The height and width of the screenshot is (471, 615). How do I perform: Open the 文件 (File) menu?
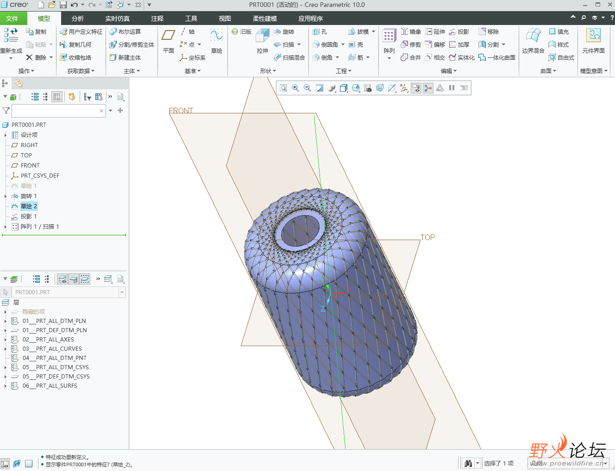click(x=12, y=19)
